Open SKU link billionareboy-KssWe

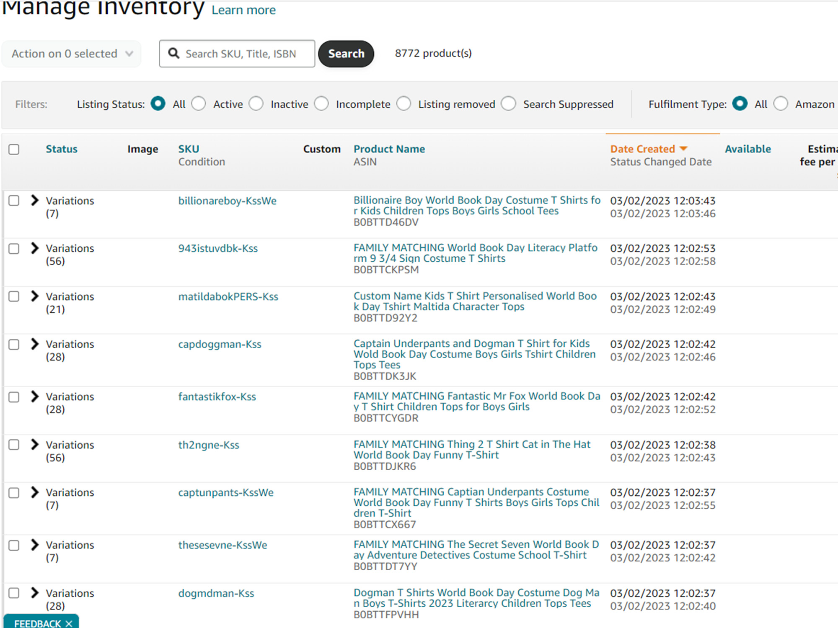pyautogui.click(x=228, y=201)
